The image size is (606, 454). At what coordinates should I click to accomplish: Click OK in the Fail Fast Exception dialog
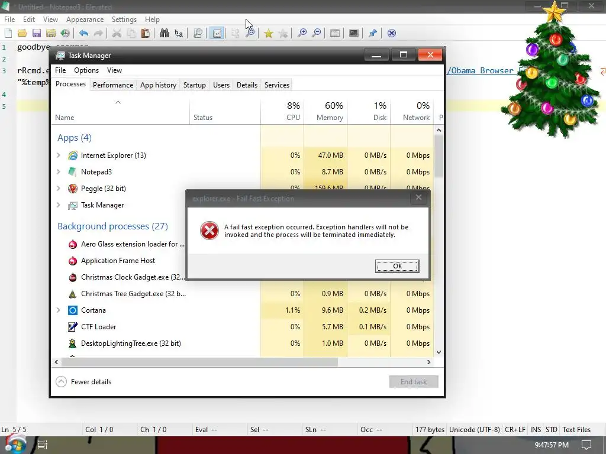[x=397, y=266]
